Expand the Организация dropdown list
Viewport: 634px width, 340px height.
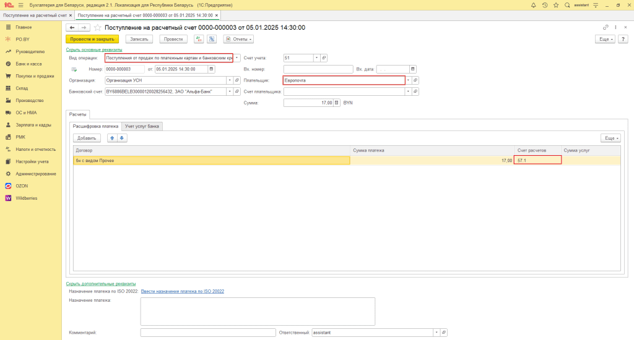point(230,80)
